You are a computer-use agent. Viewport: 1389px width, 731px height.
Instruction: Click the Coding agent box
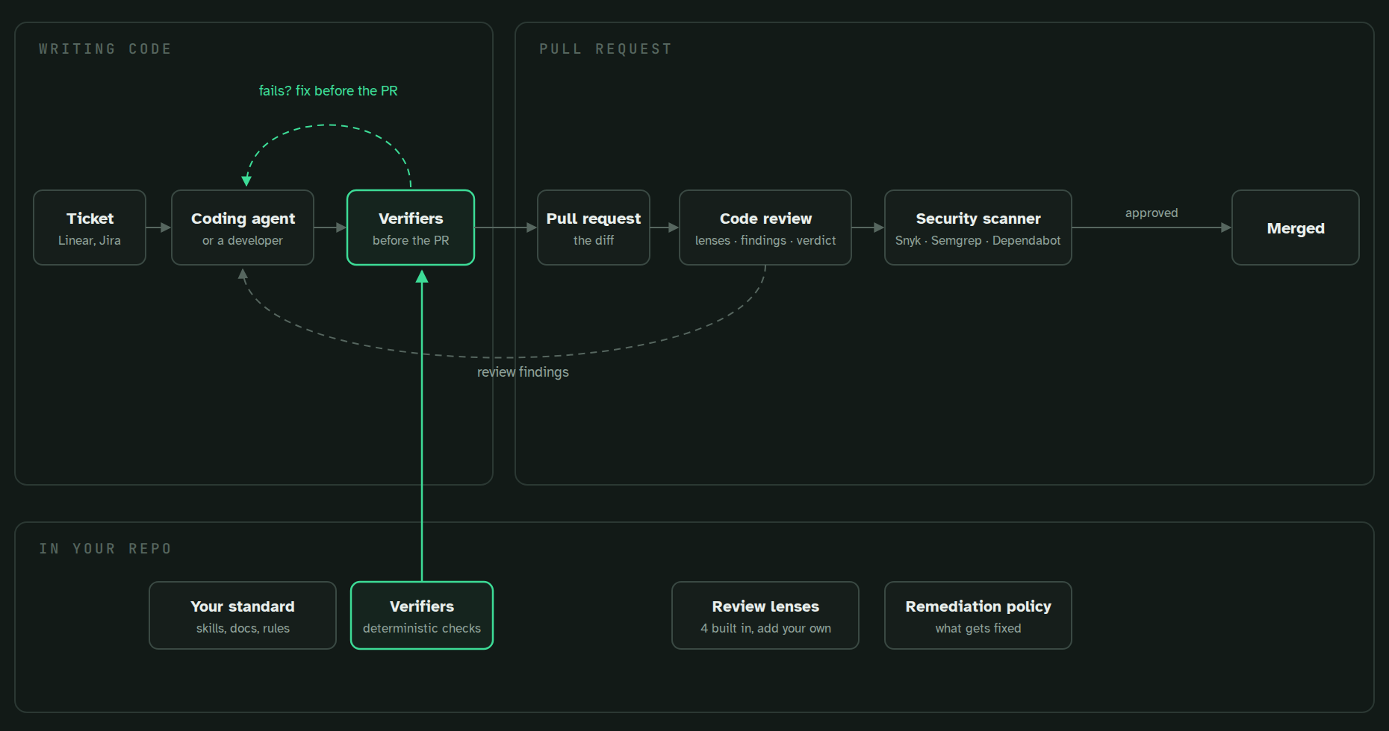(243, 228)
